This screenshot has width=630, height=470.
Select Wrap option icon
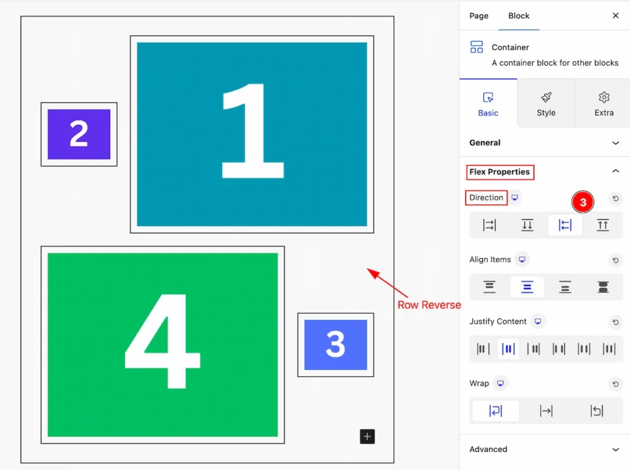tap(495, 410)
